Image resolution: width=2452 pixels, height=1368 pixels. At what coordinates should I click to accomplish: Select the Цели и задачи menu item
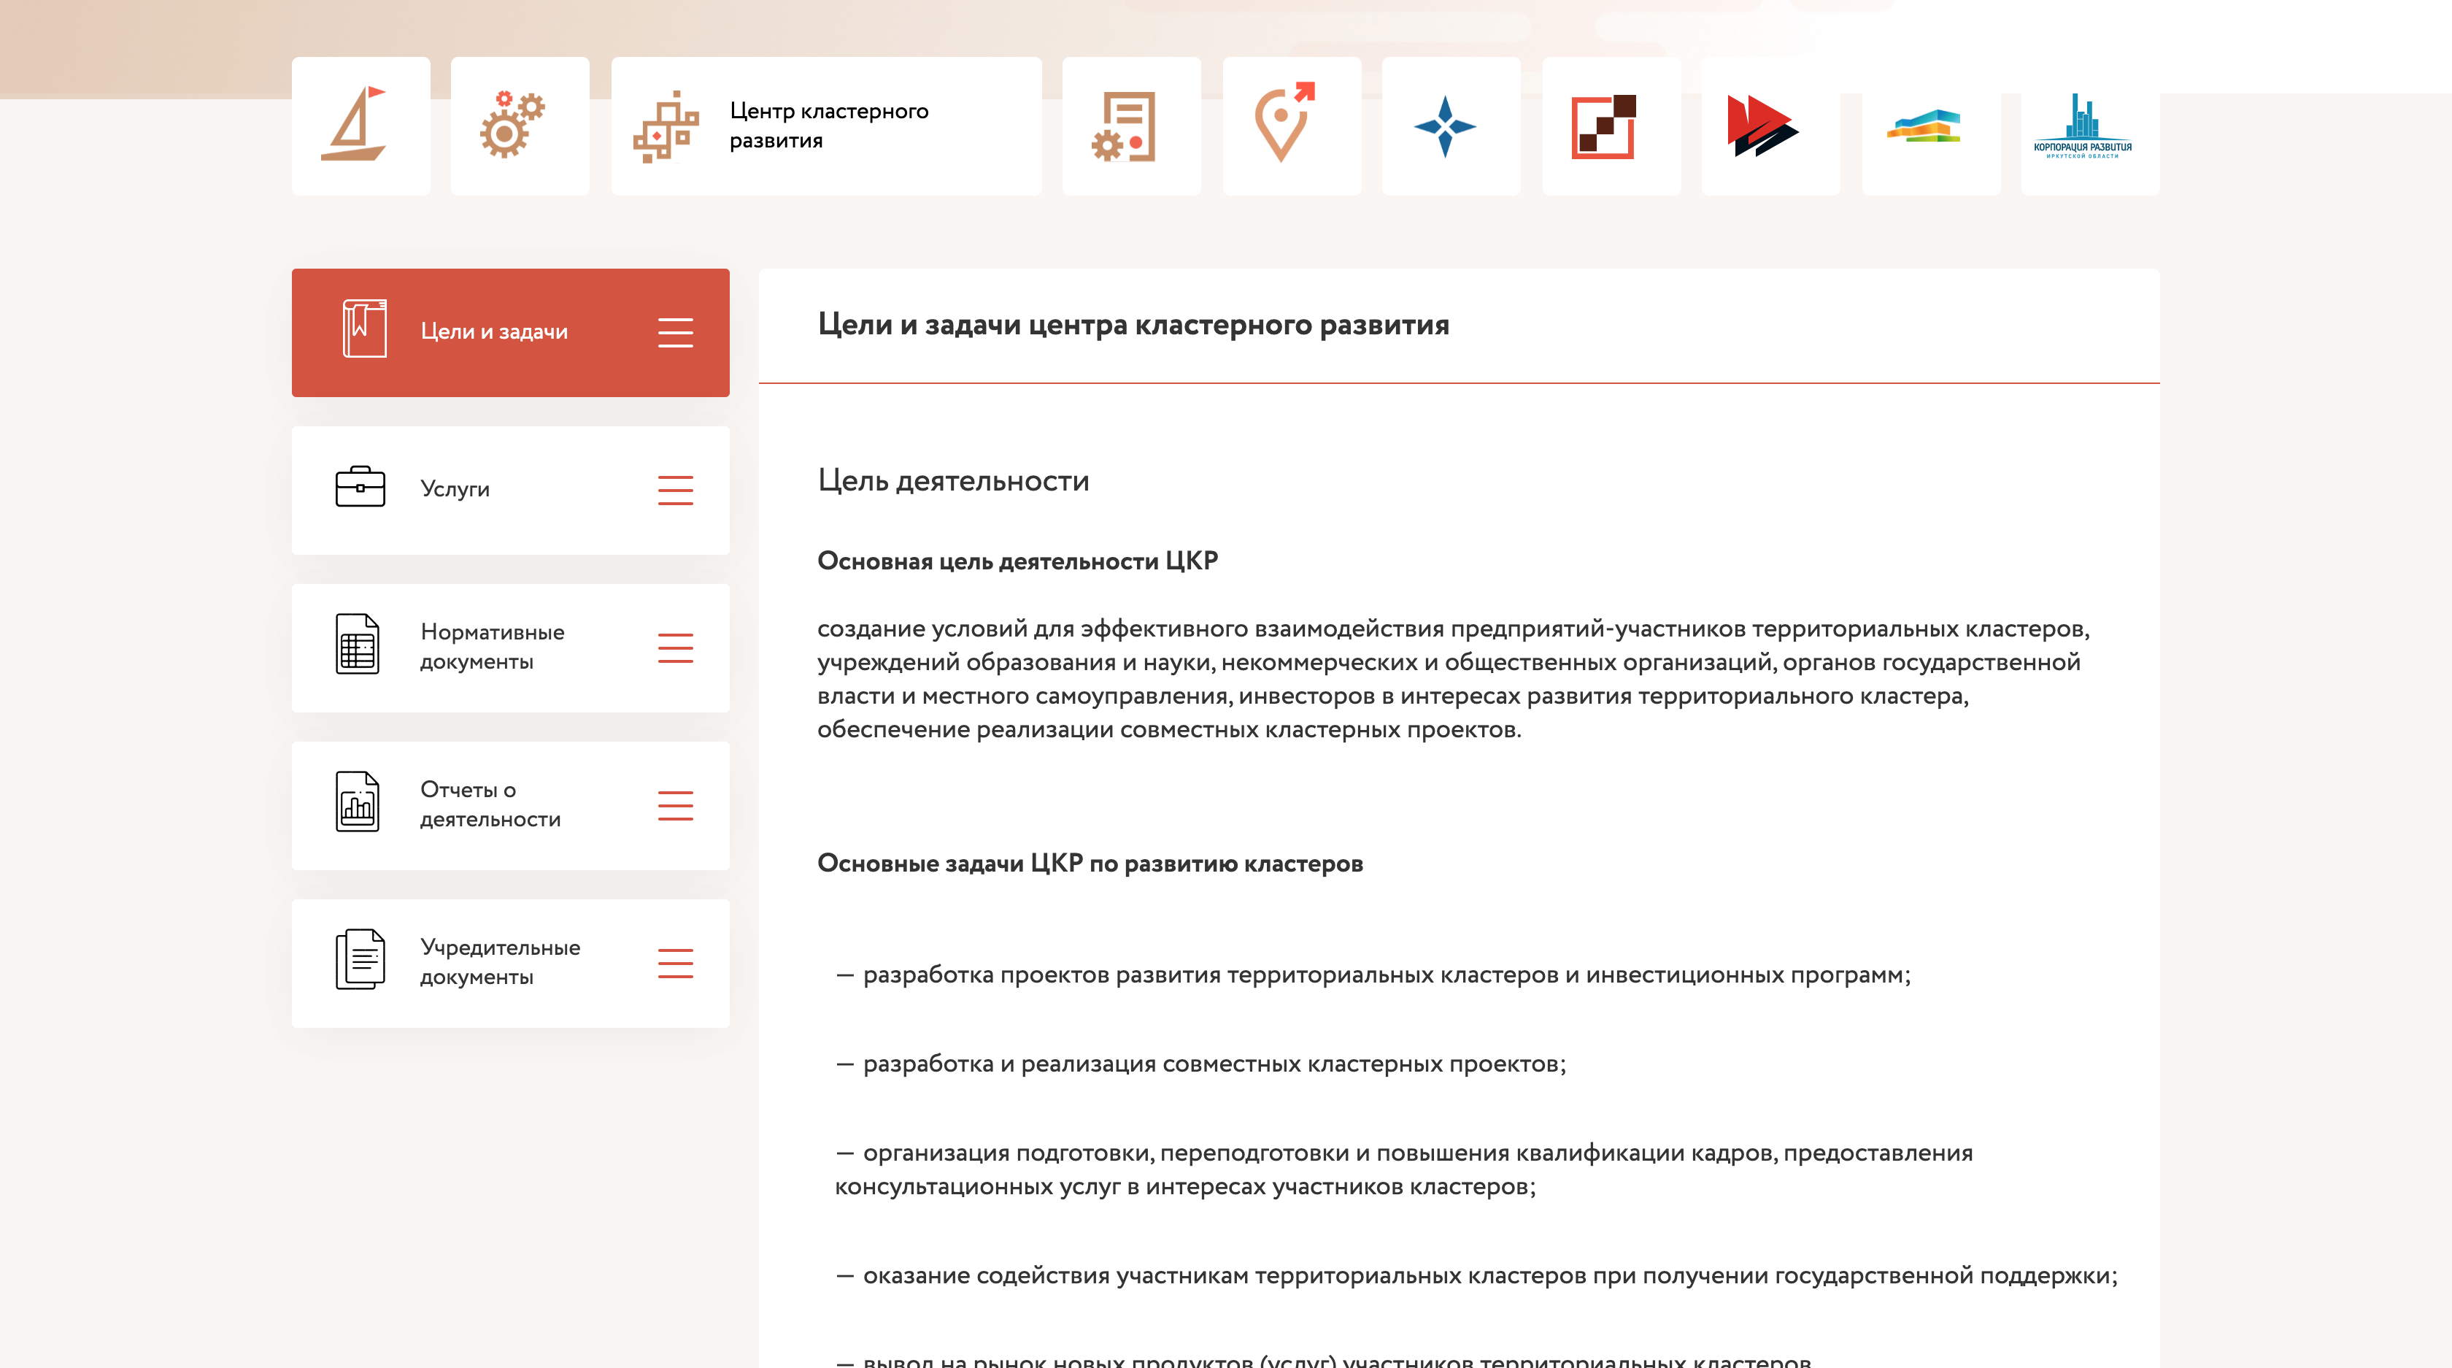point(511,332)
